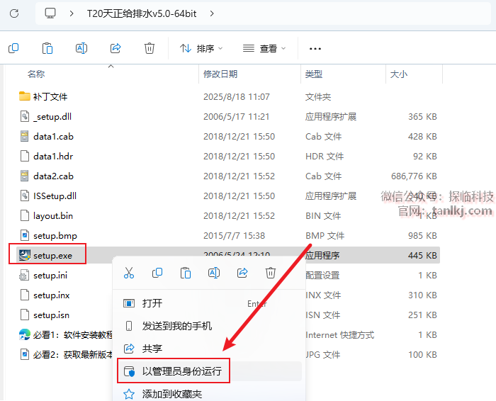Click the refresh icon in address bar
The height and width of the screenshot is (401, 496).
[x=14, y=13]
